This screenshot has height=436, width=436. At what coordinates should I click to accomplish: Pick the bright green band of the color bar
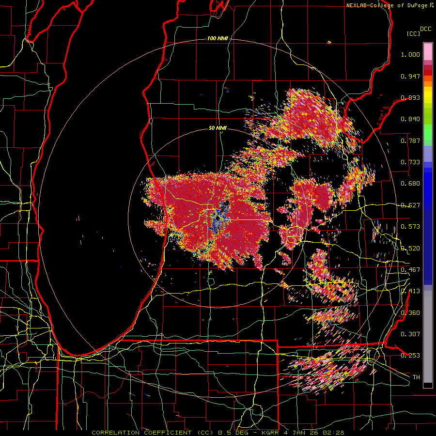click(428, 132)
